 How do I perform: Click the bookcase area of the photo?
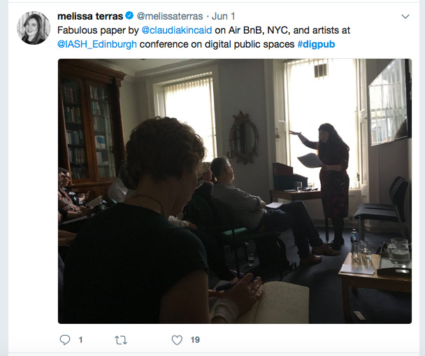pyautogui.click(x=91, y=124)
